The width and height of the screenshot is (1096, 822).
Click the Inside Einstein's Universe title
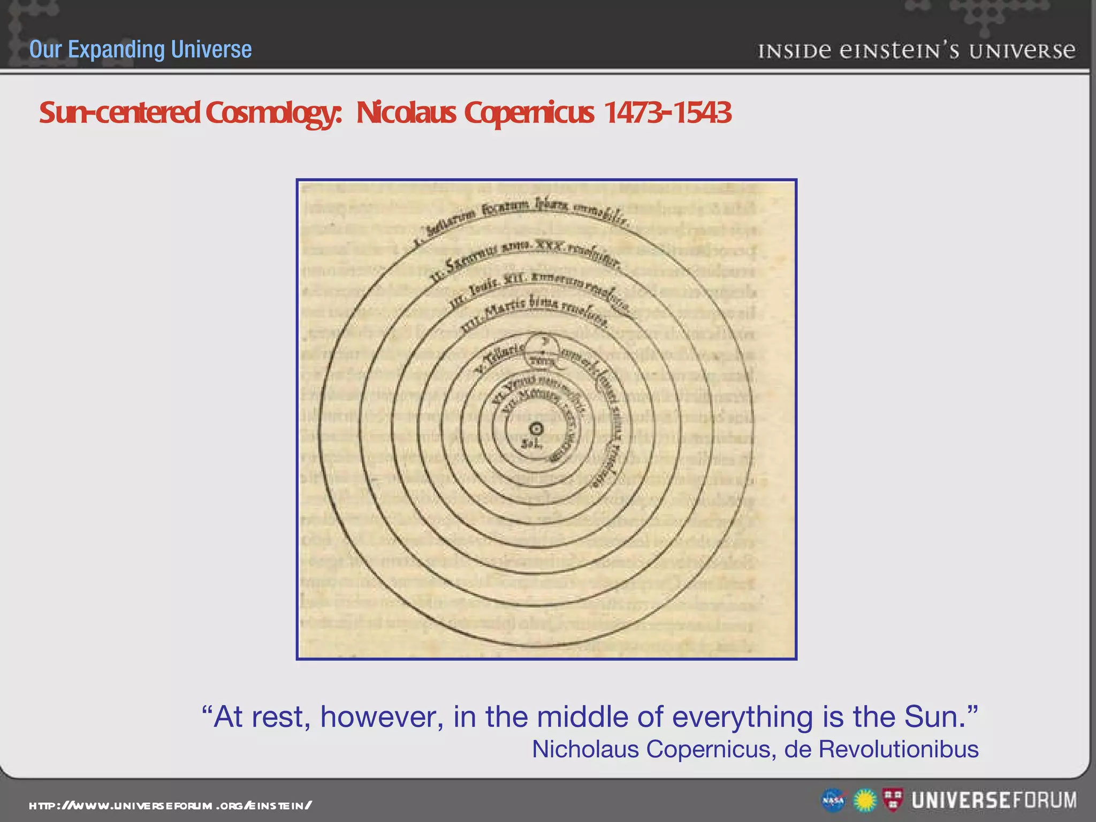tap(916, 51)
